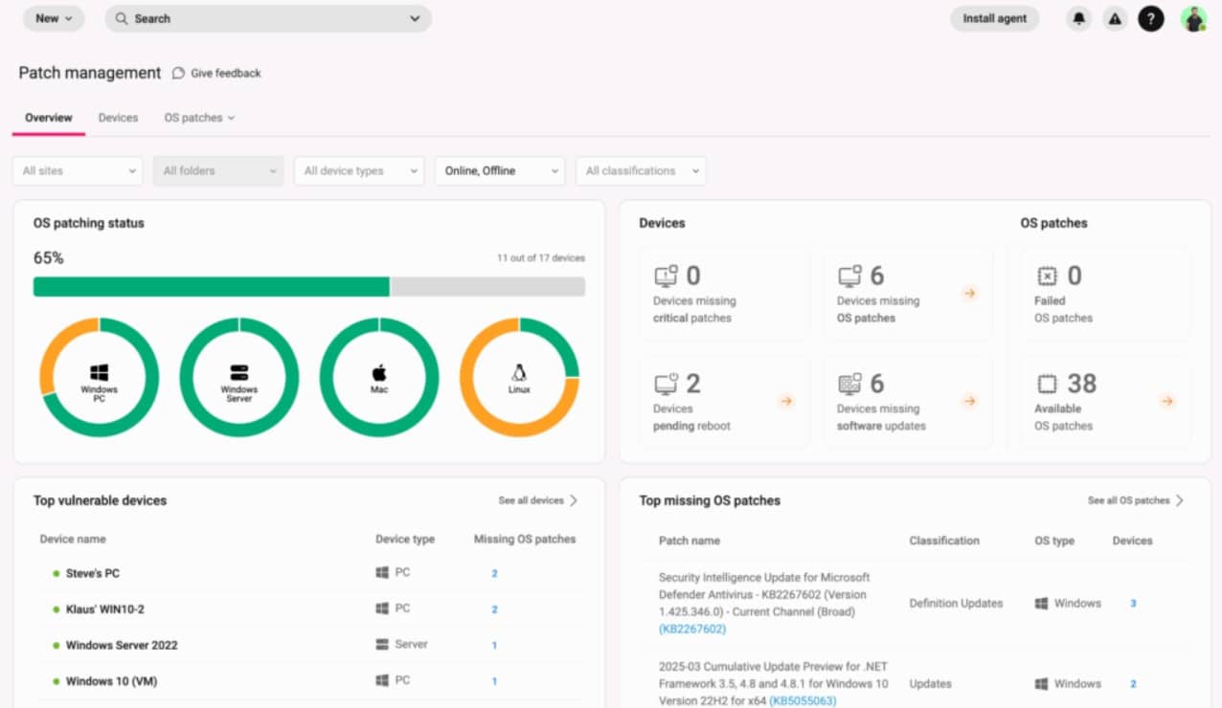Click arrow on Available OS patches card

click(1166, 401)
